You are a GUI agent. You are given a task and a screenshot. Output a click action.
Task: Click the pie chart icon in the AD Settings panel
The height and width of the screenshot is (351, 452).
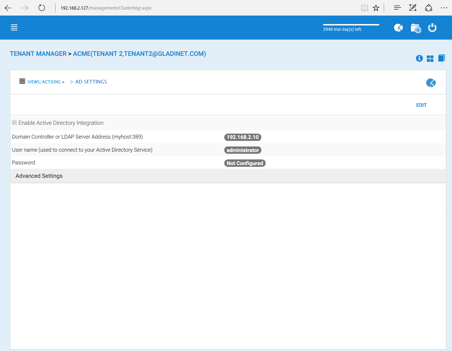431,82
